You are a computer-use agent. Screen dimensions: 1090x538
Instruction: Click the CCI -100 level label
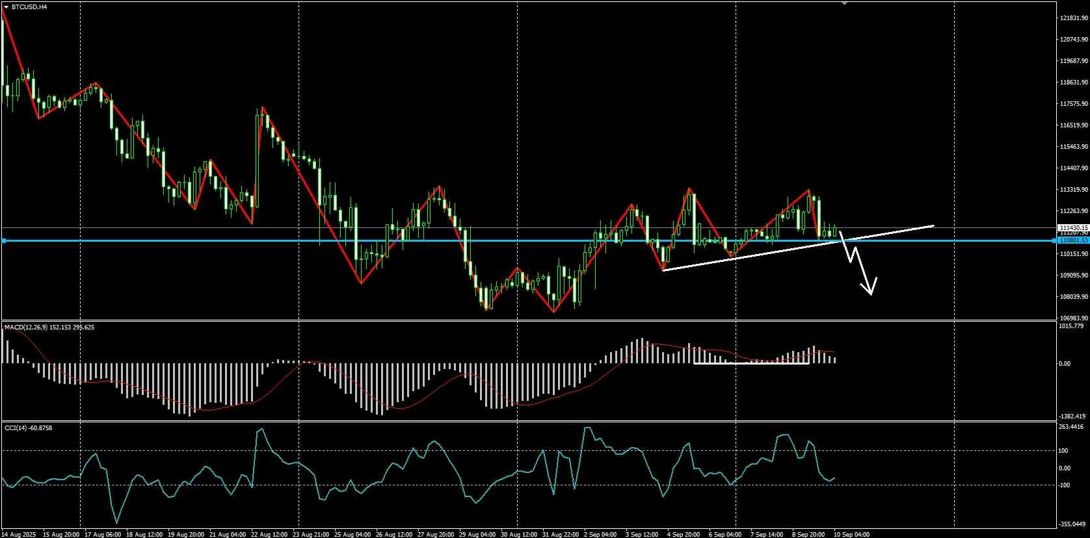pos(1065,485)
